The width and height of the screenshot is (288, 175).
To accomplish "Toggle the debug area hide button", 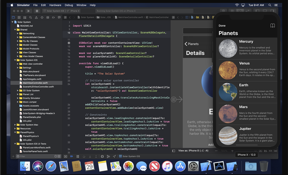I will [65, 156].
